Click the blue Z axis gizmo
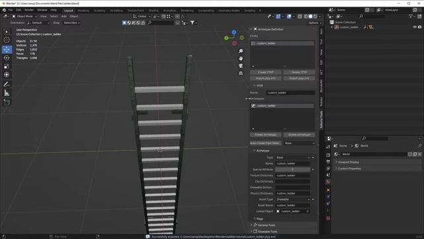The width and height of the screenshot is (424, 239). 234,33
